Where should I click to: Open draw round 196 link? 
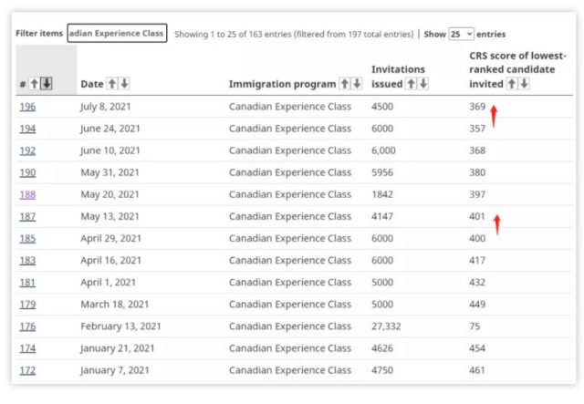[x=27, y=107]
